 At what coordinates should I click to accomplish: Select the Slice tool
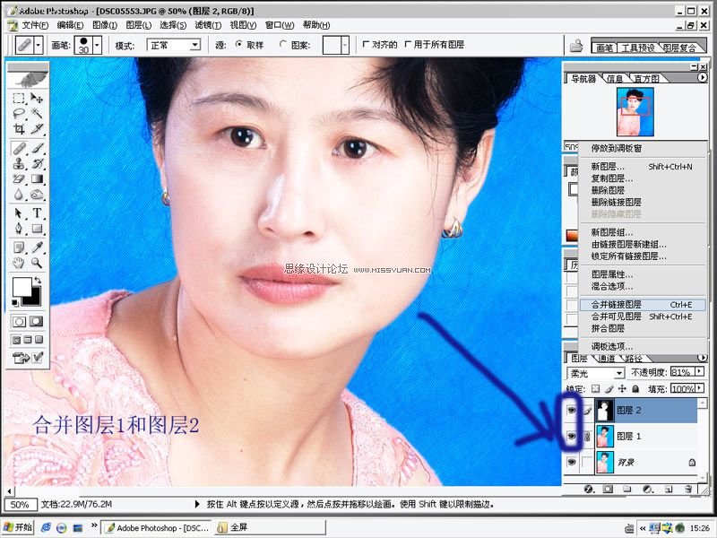click(37, 128)
